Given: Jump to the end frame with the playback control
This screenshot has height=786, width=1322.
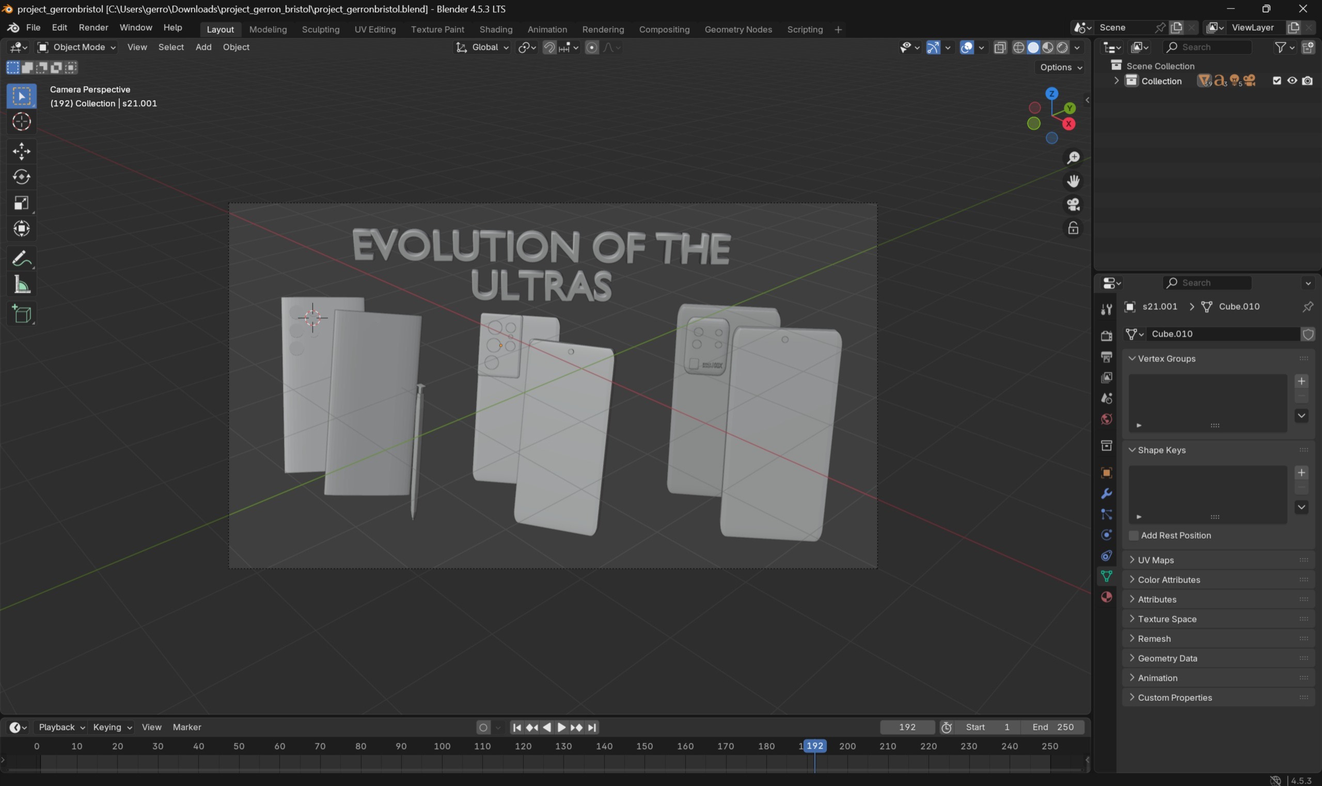Looking at the screenshot, I should click(x=592, y=727).
